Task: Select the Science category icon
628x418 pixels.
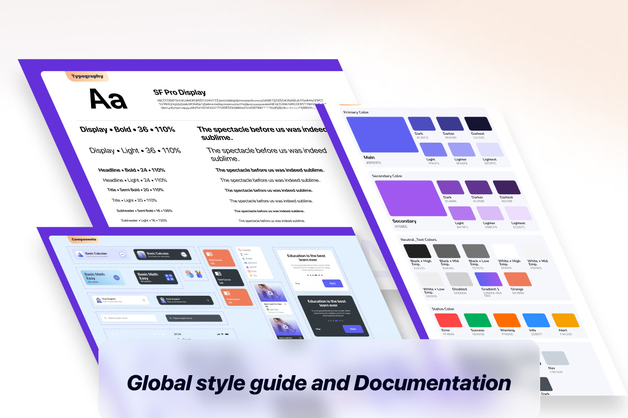Action: (247, 267)
